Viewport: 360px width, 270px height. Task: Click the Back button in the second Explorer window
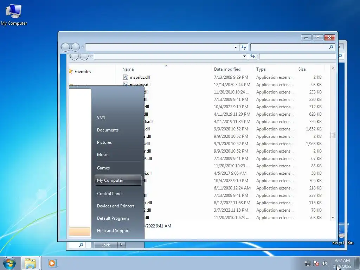click(74, 56)
